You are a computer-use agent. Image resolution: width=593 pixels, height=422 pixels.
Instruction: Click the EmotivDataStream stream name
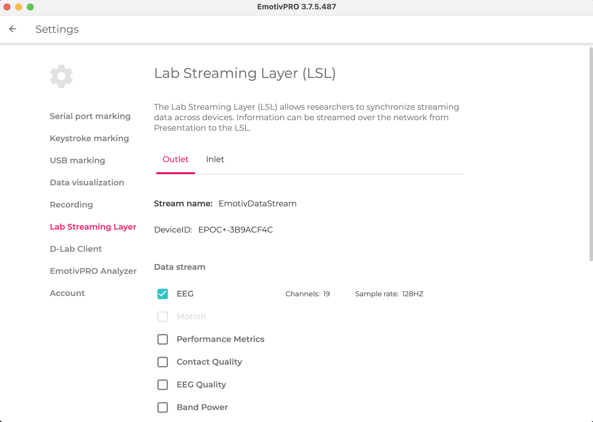click(x=257, y=203)
